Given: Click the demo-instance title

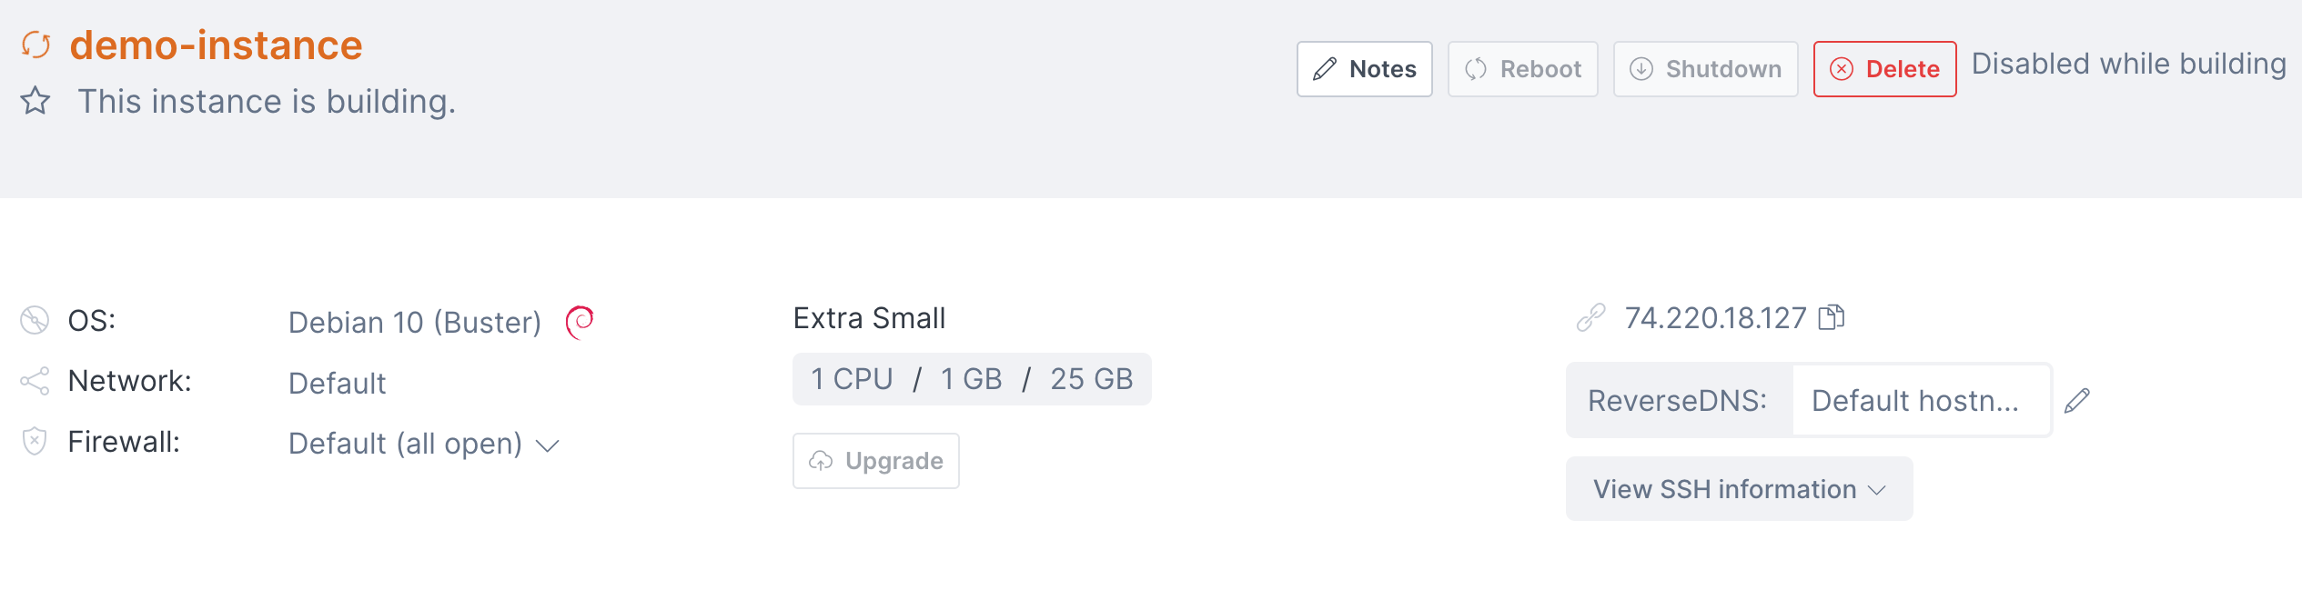Looking at the screenshot, I should tap(216, 45).
